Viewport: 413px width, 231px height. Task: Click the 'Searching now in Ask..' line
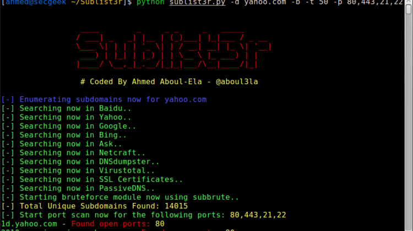click(x=62, y=144)
